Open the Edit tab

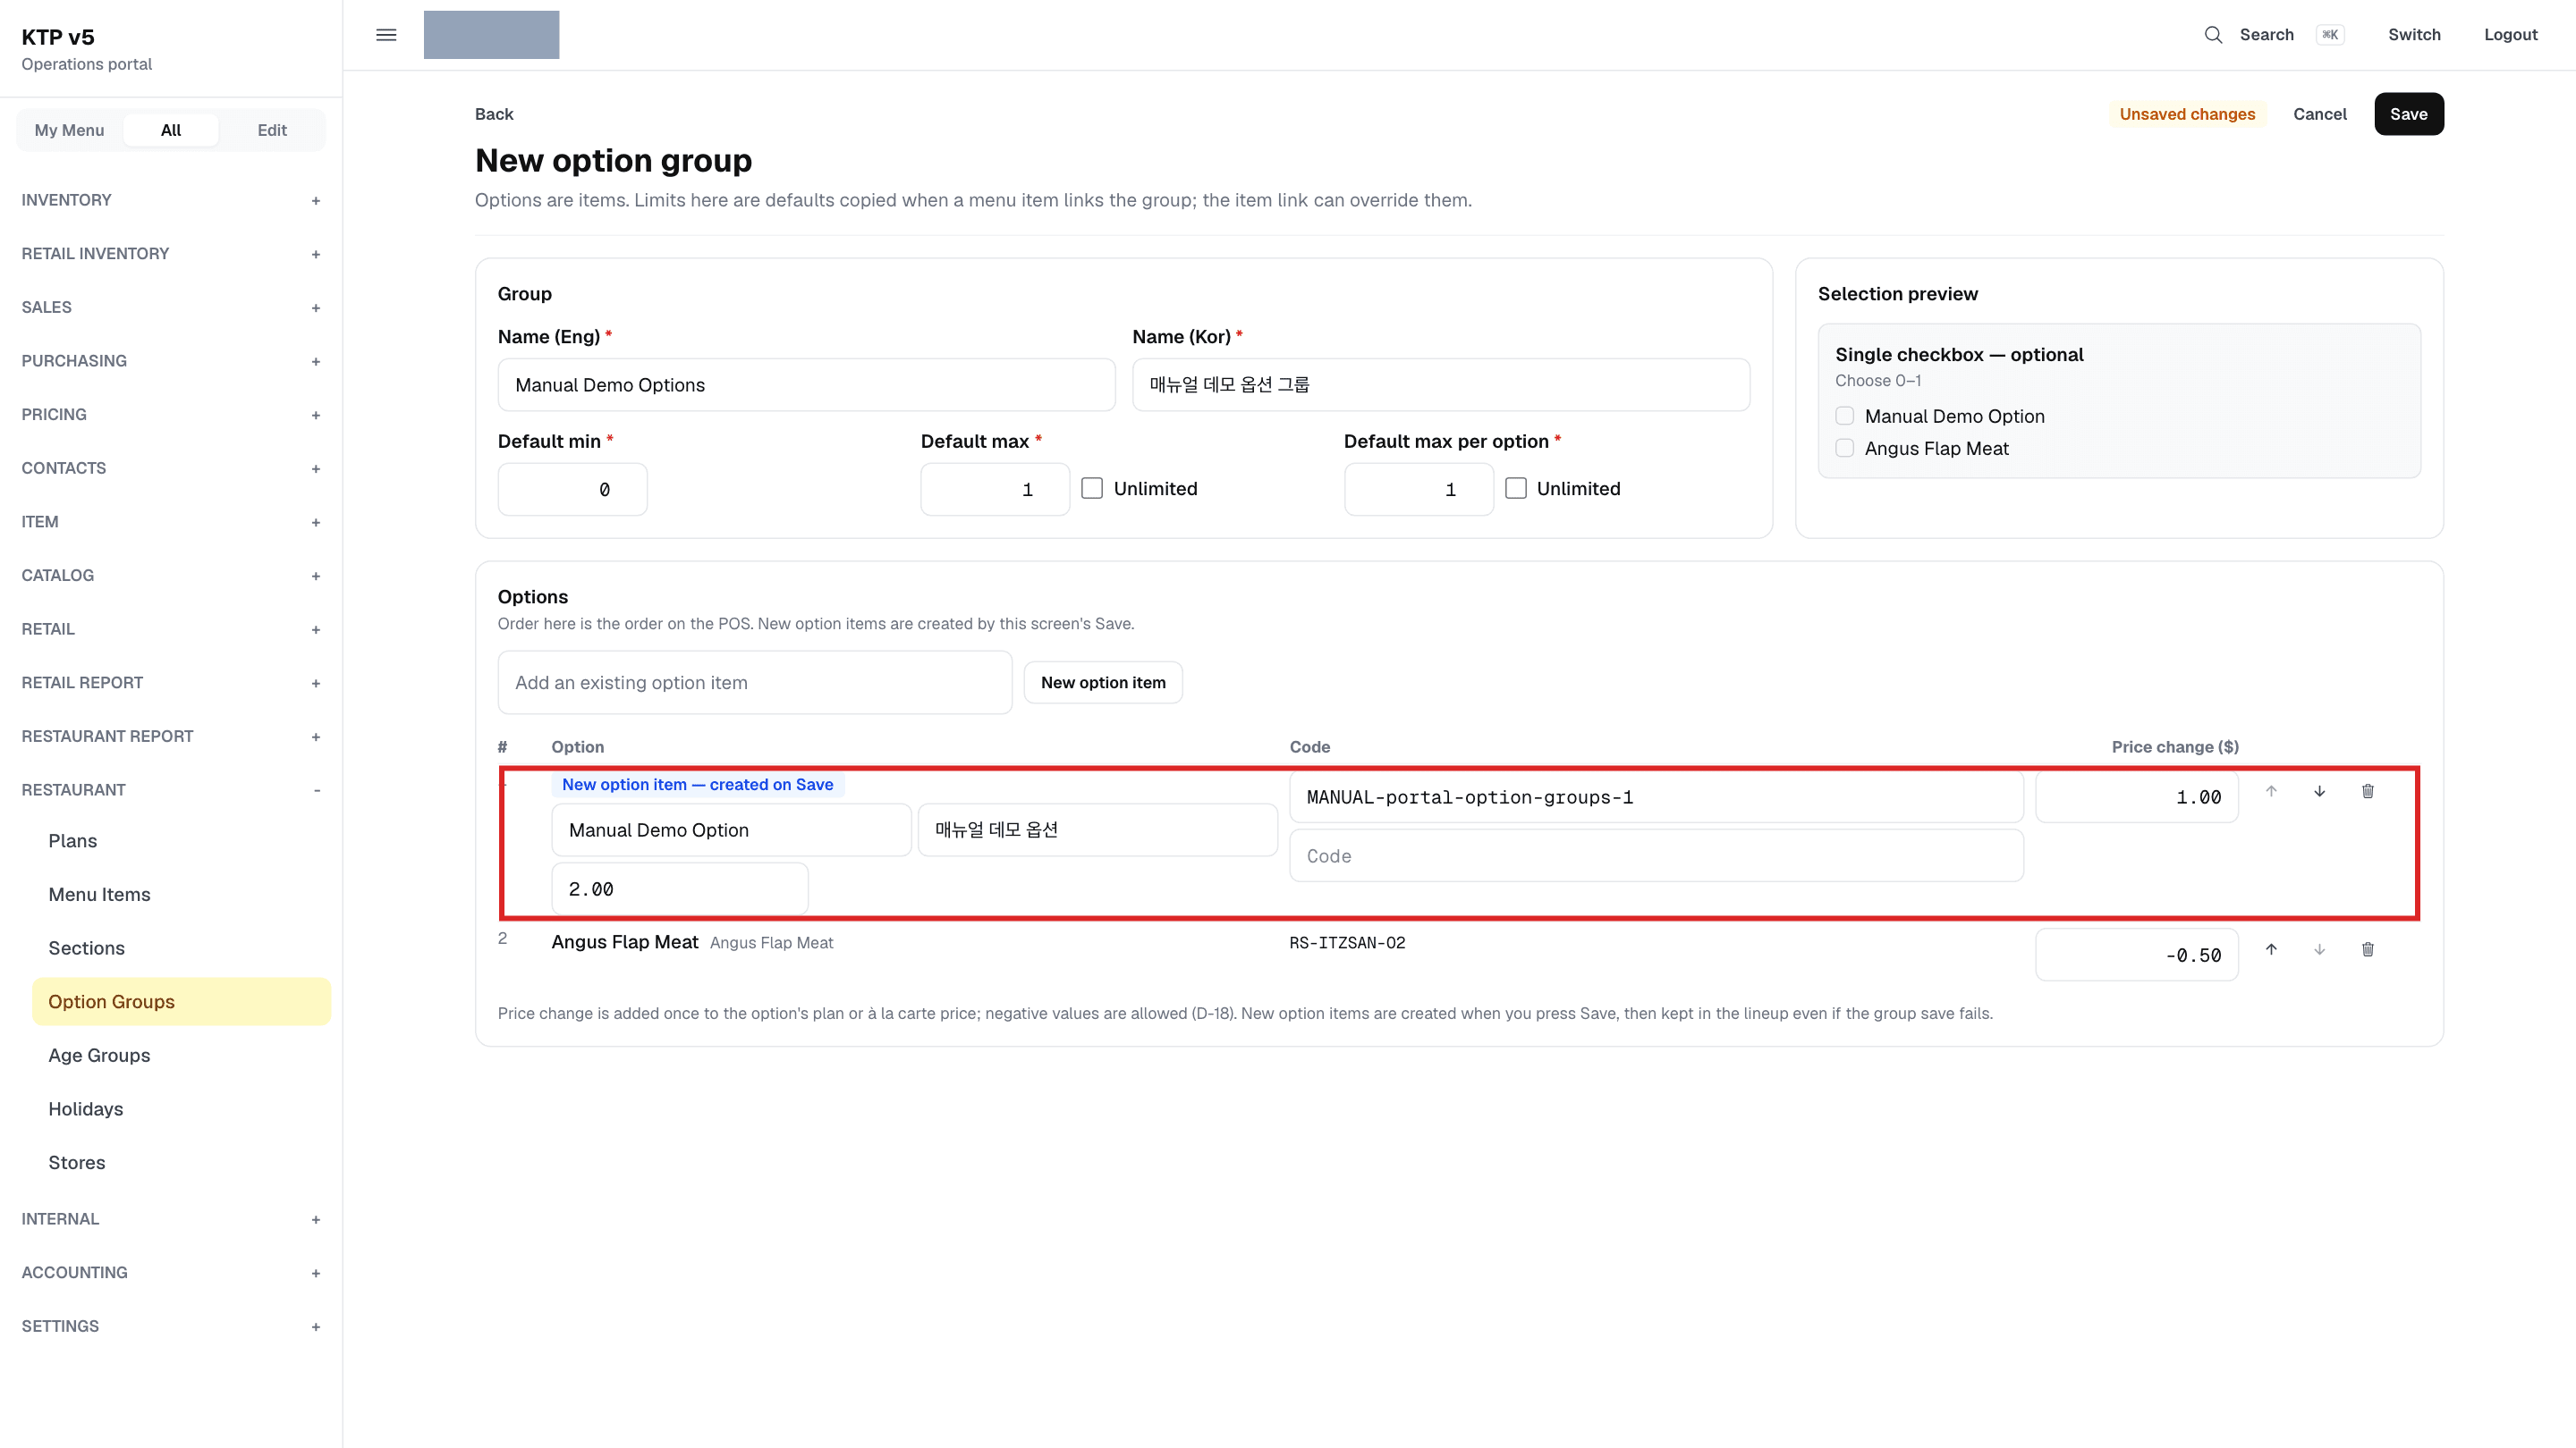point(272,130)
